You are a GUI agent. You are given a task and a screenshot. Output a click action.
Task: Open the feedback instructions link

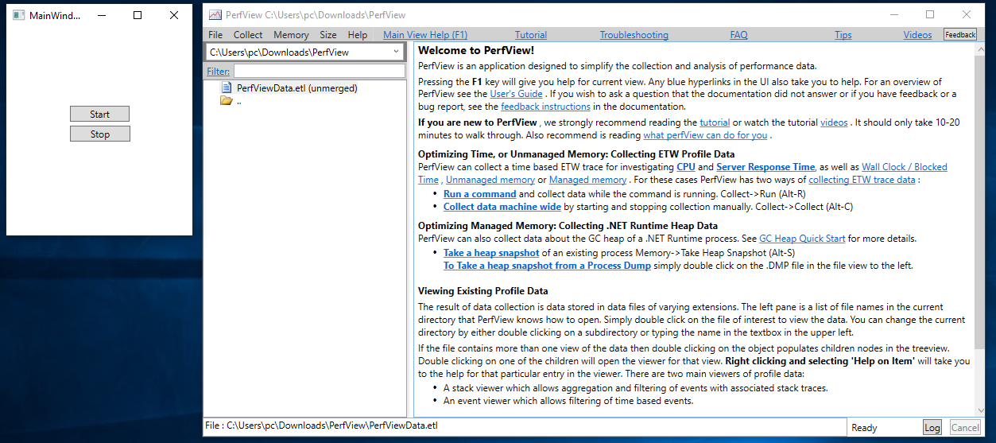tap(545, 106)
